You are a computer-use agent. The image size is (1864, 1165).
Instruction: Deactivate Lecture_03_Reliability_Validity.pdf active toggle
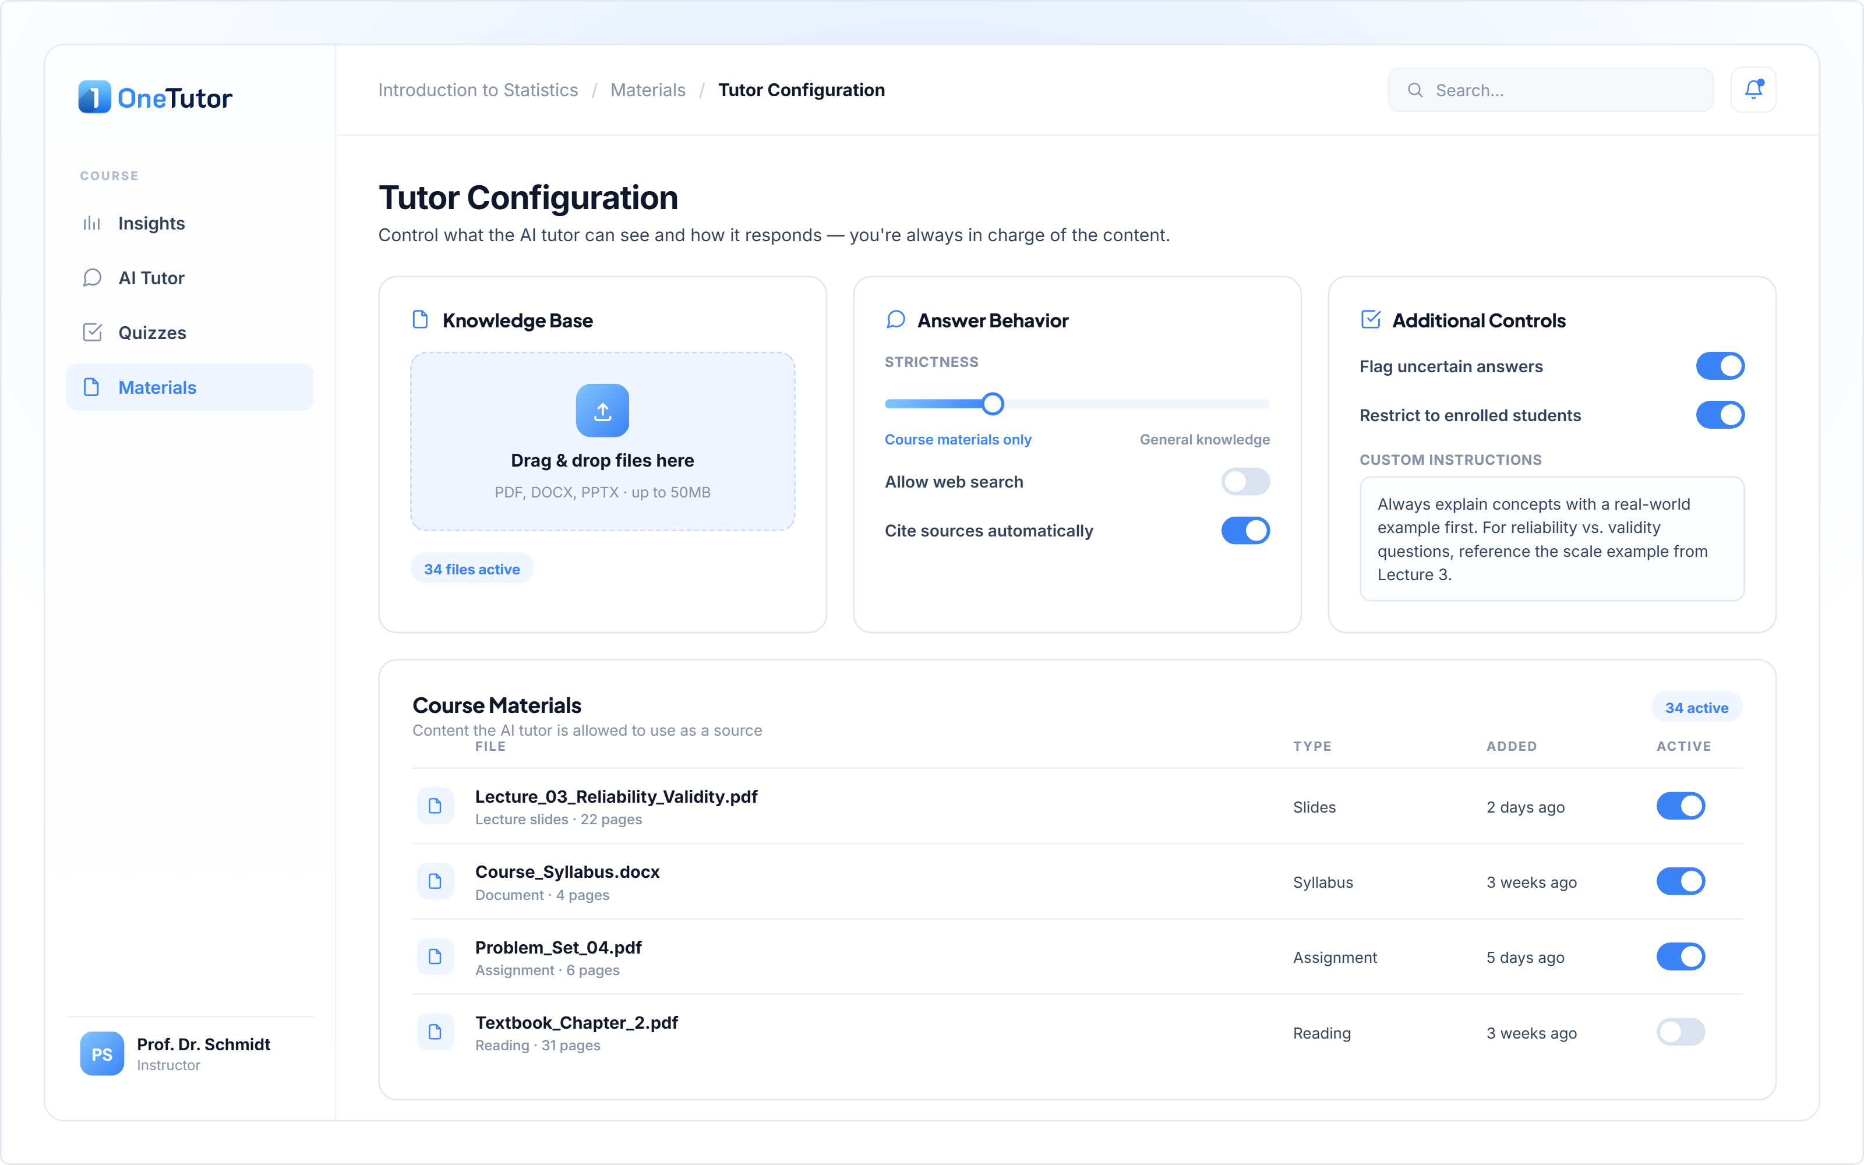(1681, 806)
